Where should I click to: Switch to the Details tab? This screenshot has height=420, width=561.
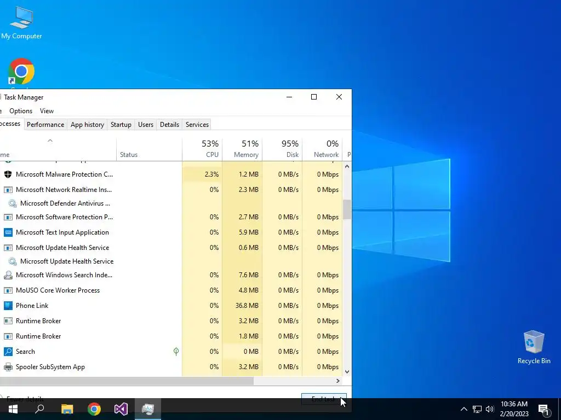(x=169, y=125)
